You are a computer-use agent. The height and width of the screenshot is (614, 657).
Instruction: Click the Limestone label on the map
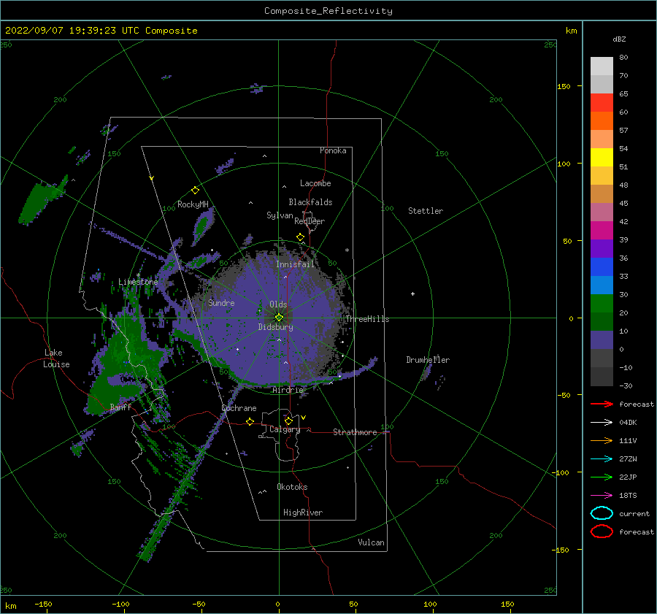pyautogui.click(x=138, y=282)
